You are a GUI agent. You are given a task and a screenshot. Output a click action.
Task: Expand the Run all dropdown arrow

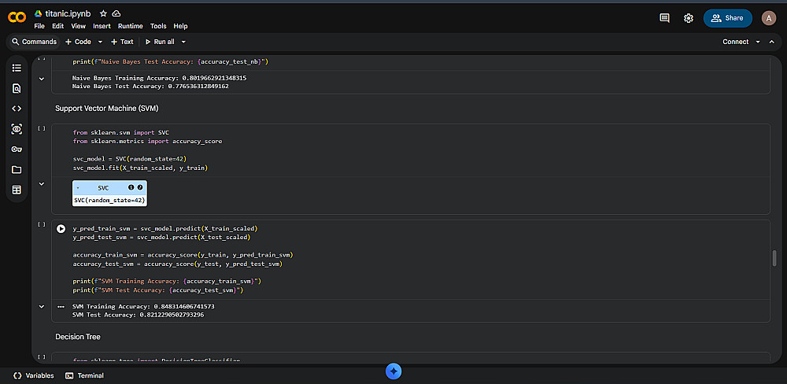183,42
